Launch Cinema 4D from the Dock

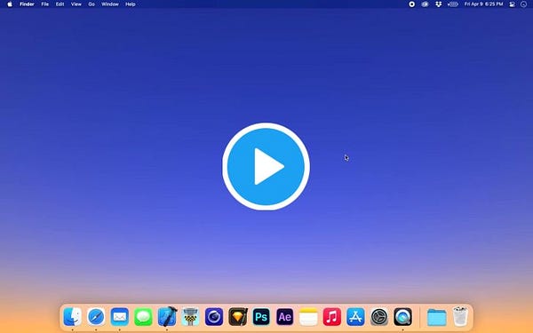click(x=214, y=317)
